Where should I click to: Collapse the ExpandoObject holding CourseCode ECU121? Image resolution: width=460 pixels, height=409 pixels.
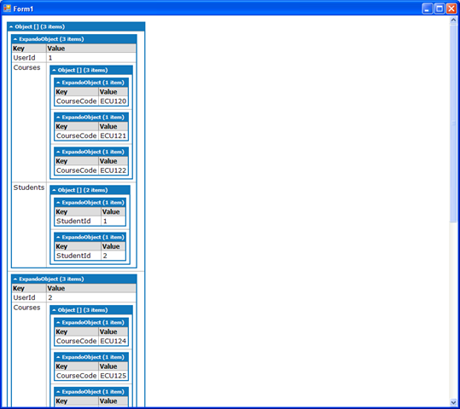pyautogui.click(x=91, y=118)
